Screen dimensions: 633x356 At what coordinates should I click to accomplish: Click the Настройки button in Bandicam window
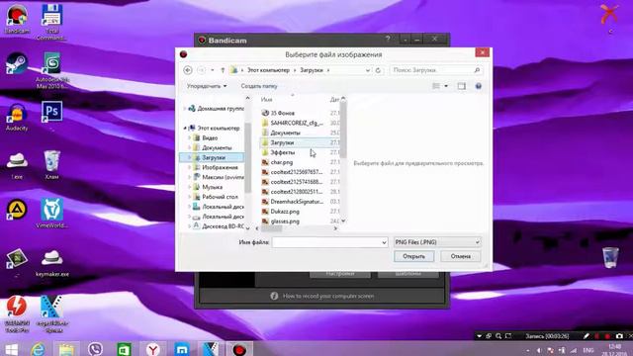coord(340,274)
